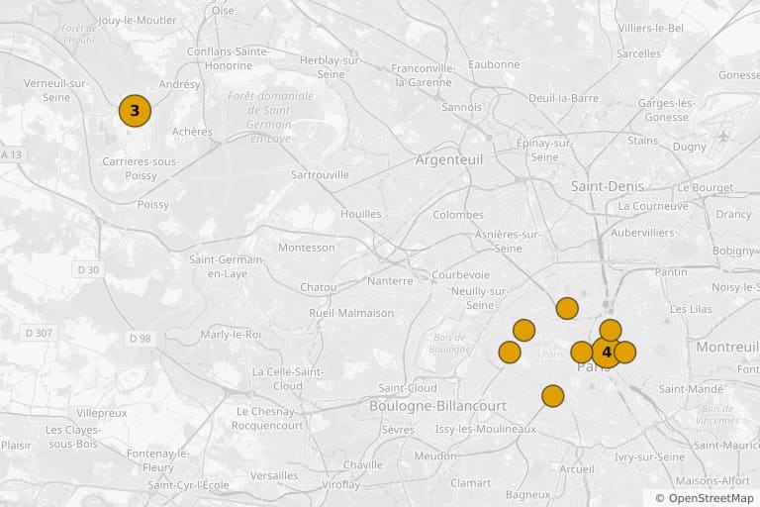The width and height of the screenshot is (760, 507).
Task: Click the Herblay-sur-Seine label
Action: [x=332, y=67]
